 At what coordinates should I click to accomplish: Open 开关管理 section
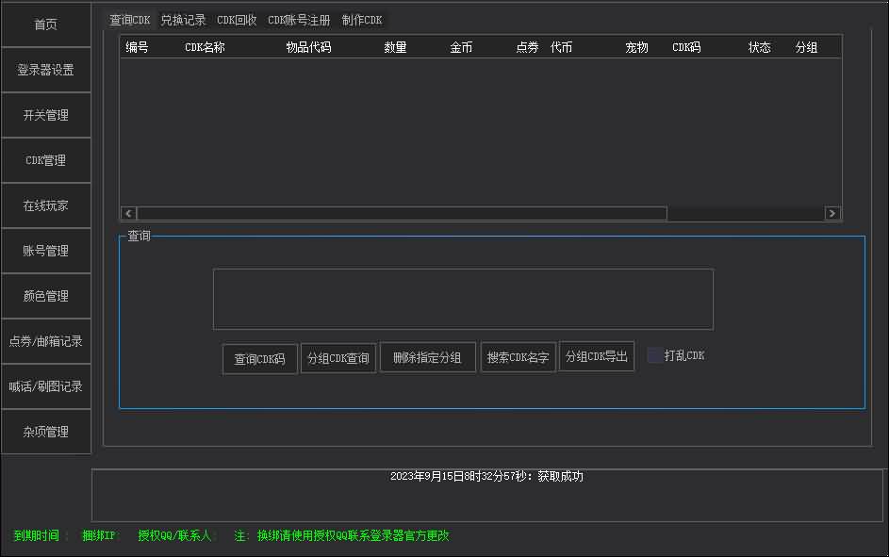46,115
